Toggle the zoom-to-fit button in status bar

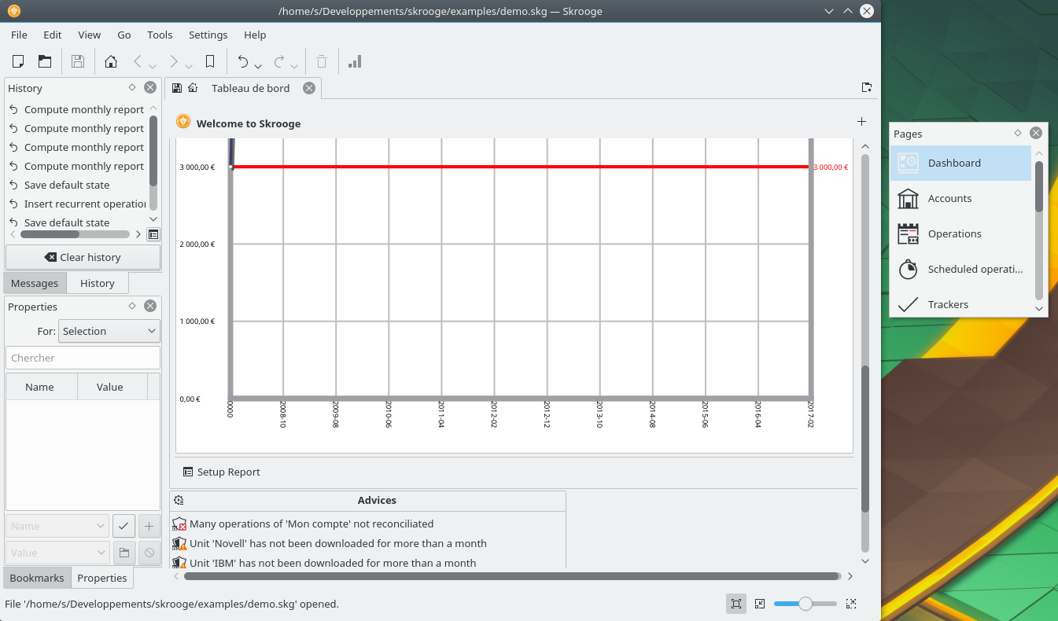[736, 604]
